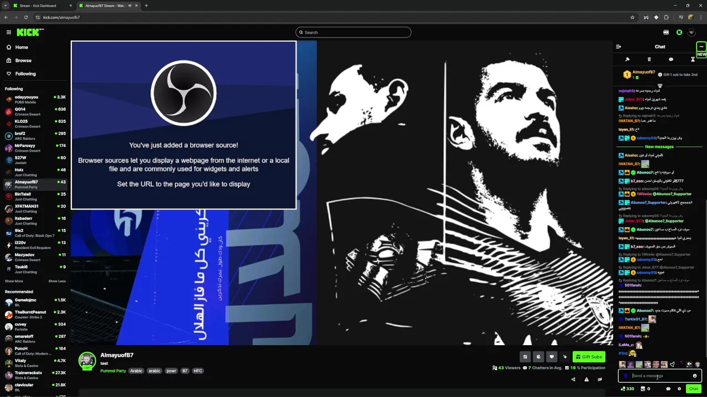Click the hourglass icon in chat toolbar

(x=693, y=60)
